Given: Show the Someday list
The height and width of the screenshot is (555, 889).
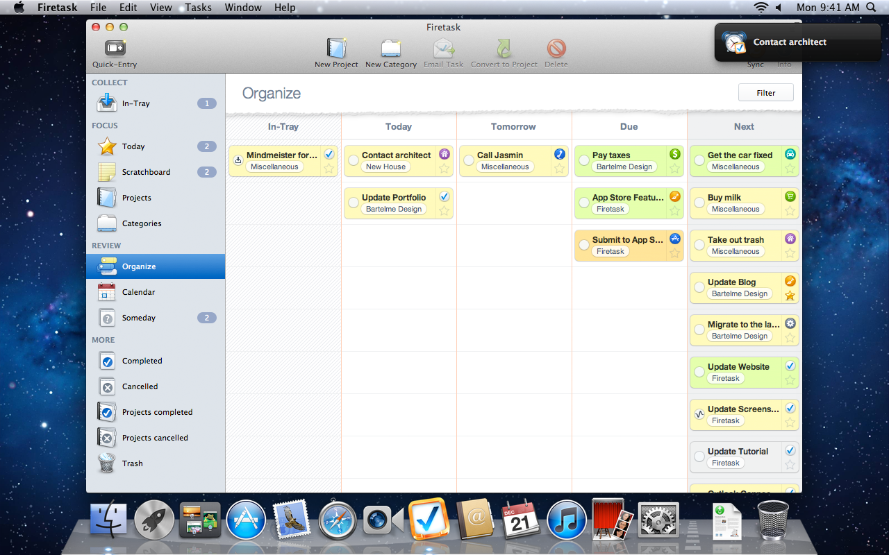Looking at the screenshot, I should (x=138, y=318).
